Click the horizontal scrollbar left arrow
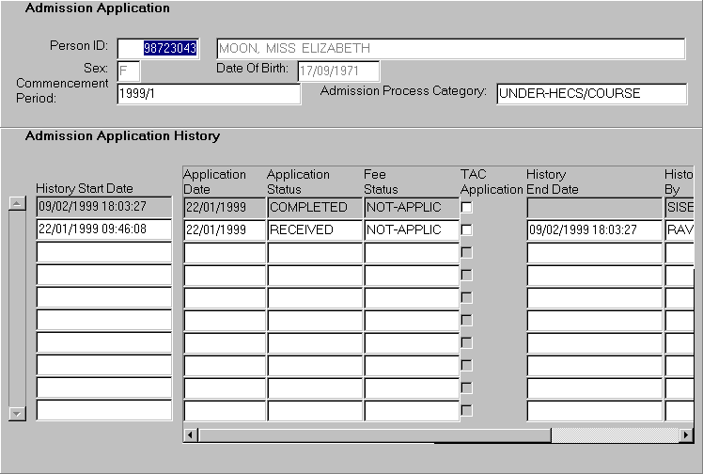Screen dimensions: 703x474 (x=191, y=435)
